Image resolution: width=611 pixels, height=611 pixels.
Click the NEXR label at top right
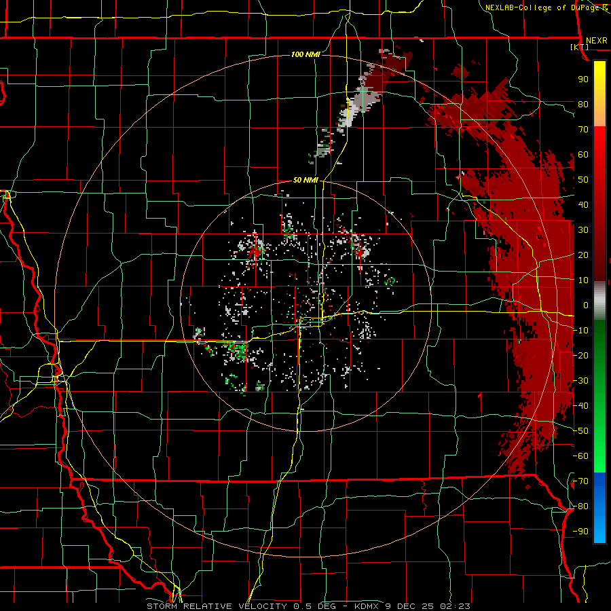pos(597,41)
